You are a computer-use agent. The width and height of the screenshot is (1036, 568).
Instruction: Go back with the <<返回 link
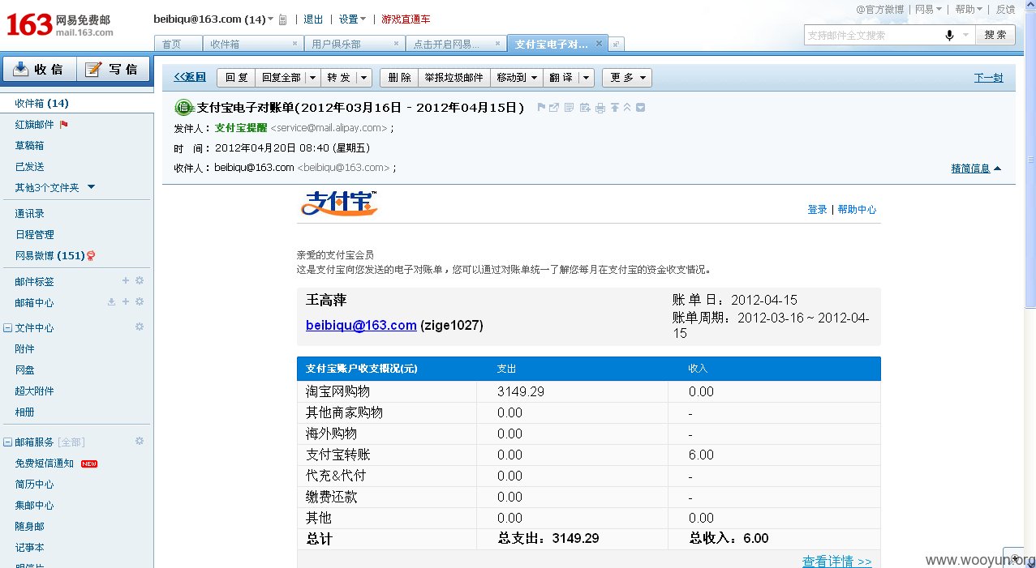click(x=190, y=77)
